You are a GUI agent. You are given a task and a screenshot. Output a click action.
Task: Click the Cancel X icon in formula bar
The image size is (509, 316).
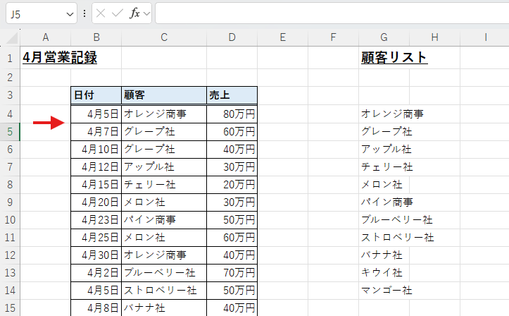101,13
